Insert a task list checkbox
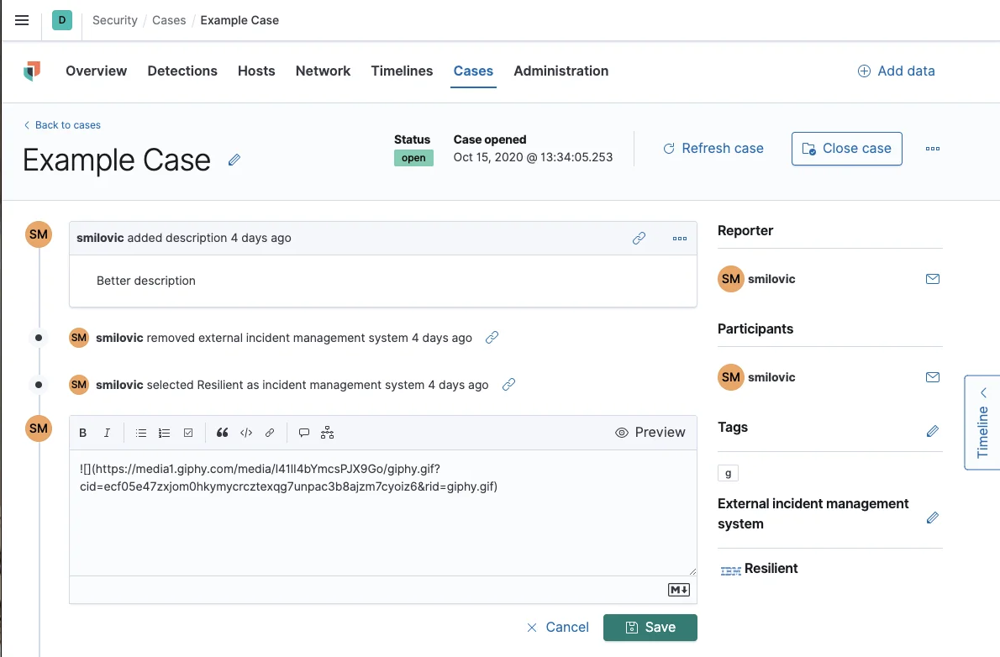Screen dimensions: 1000x657 [188, 433]
